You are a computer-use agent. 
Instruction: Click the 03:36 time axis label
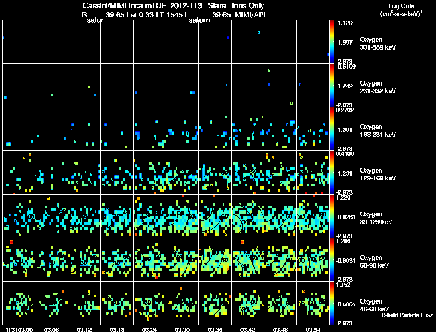click(x=215, y=330)
